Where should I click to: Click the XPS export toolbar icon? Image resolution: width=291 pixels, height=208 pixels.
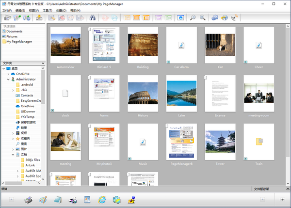tap(71, 18)
